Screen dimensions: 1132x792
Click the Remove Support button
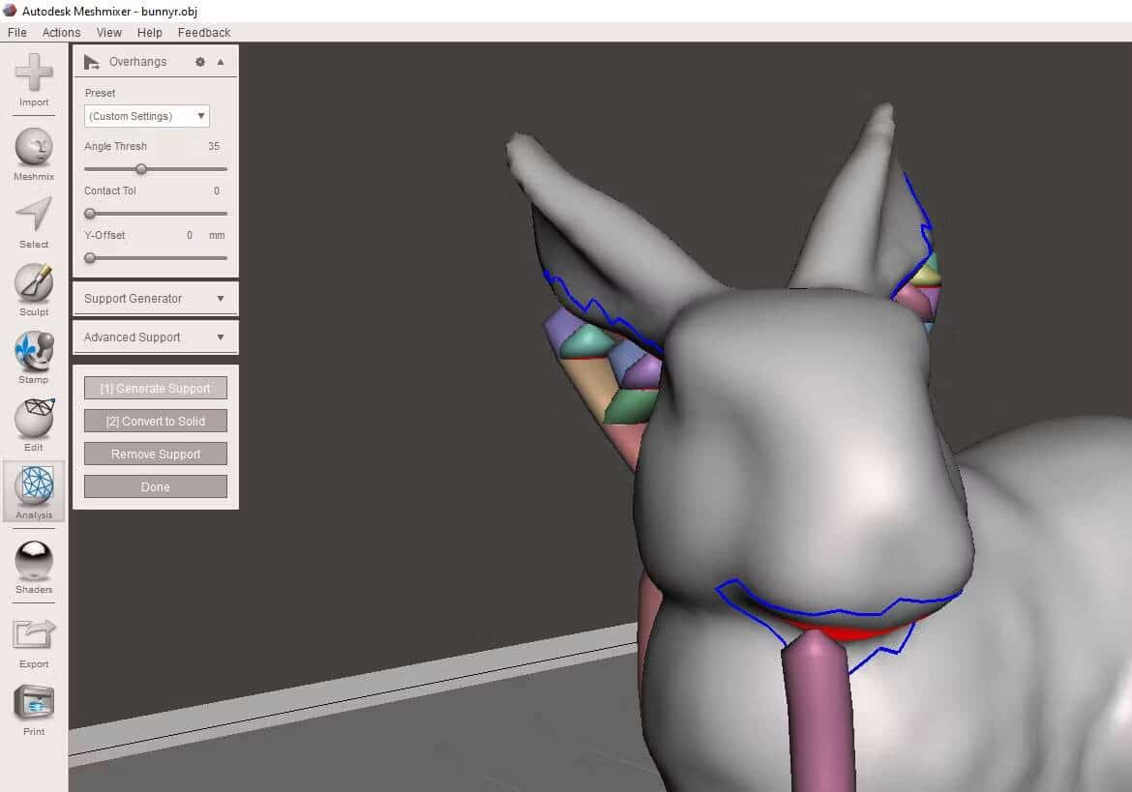click(x=155, y=454)
